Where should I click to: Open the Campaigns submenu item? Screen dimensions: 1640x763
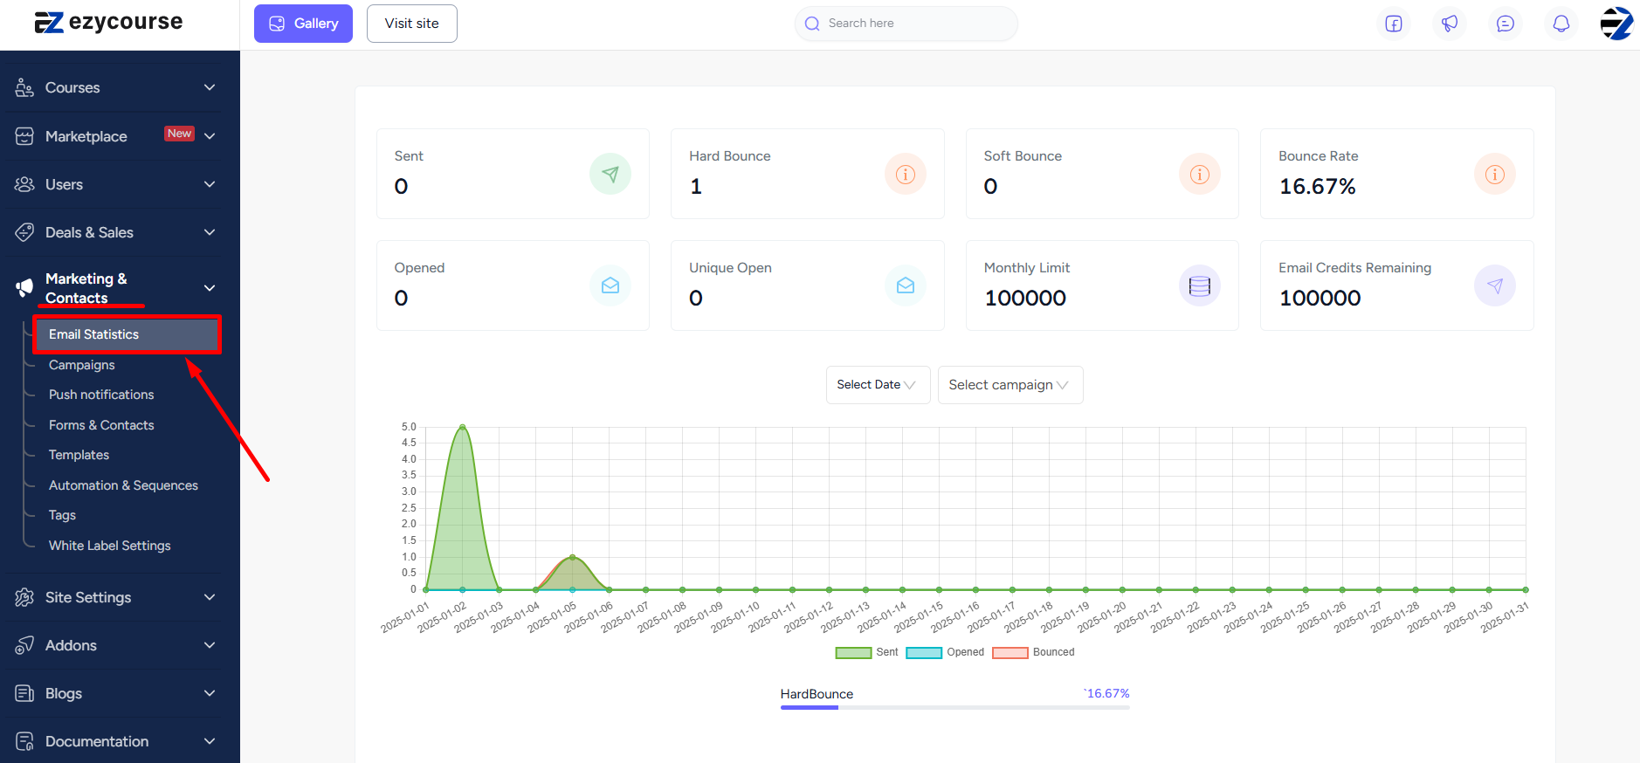pos(82,365)
